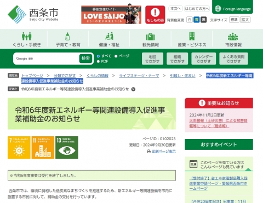Click SDG goal 11 sustainable cities icon
This screenshot has width=263, height=203.
43,148
